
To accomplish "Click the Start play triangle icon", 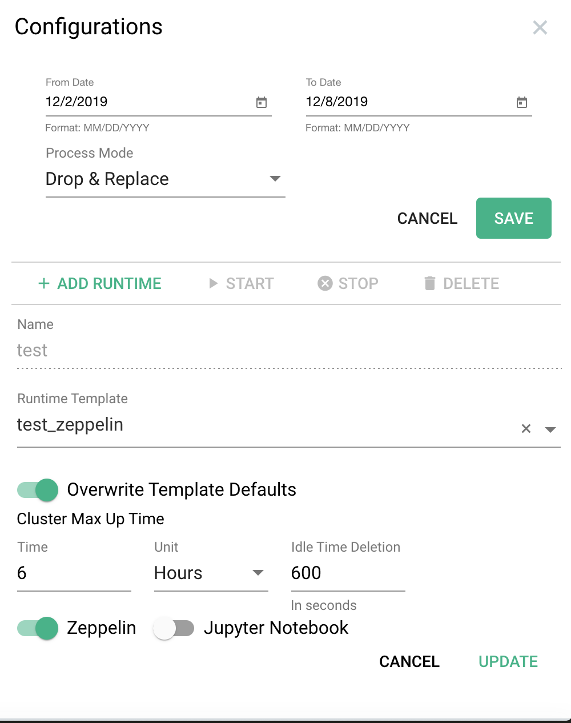I will (214, 283).
